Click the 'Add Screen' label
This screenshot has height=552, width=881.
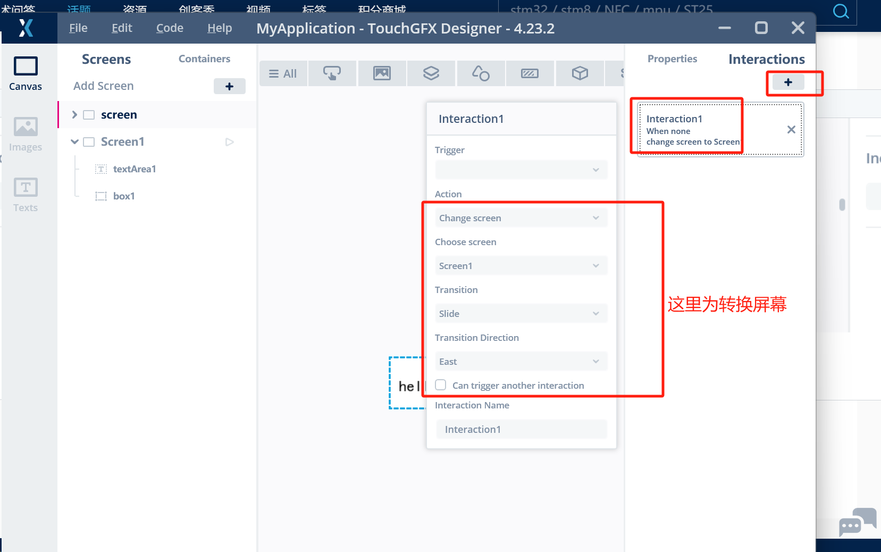tap(104, 86)
